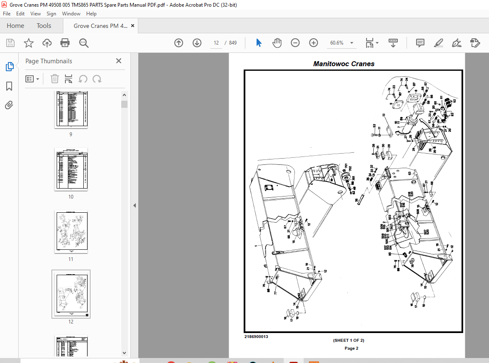Toggle scrolling mode keyboard icon
This screenshot has height=363, width=489.
pyautogui.click(x=393, y=43)
